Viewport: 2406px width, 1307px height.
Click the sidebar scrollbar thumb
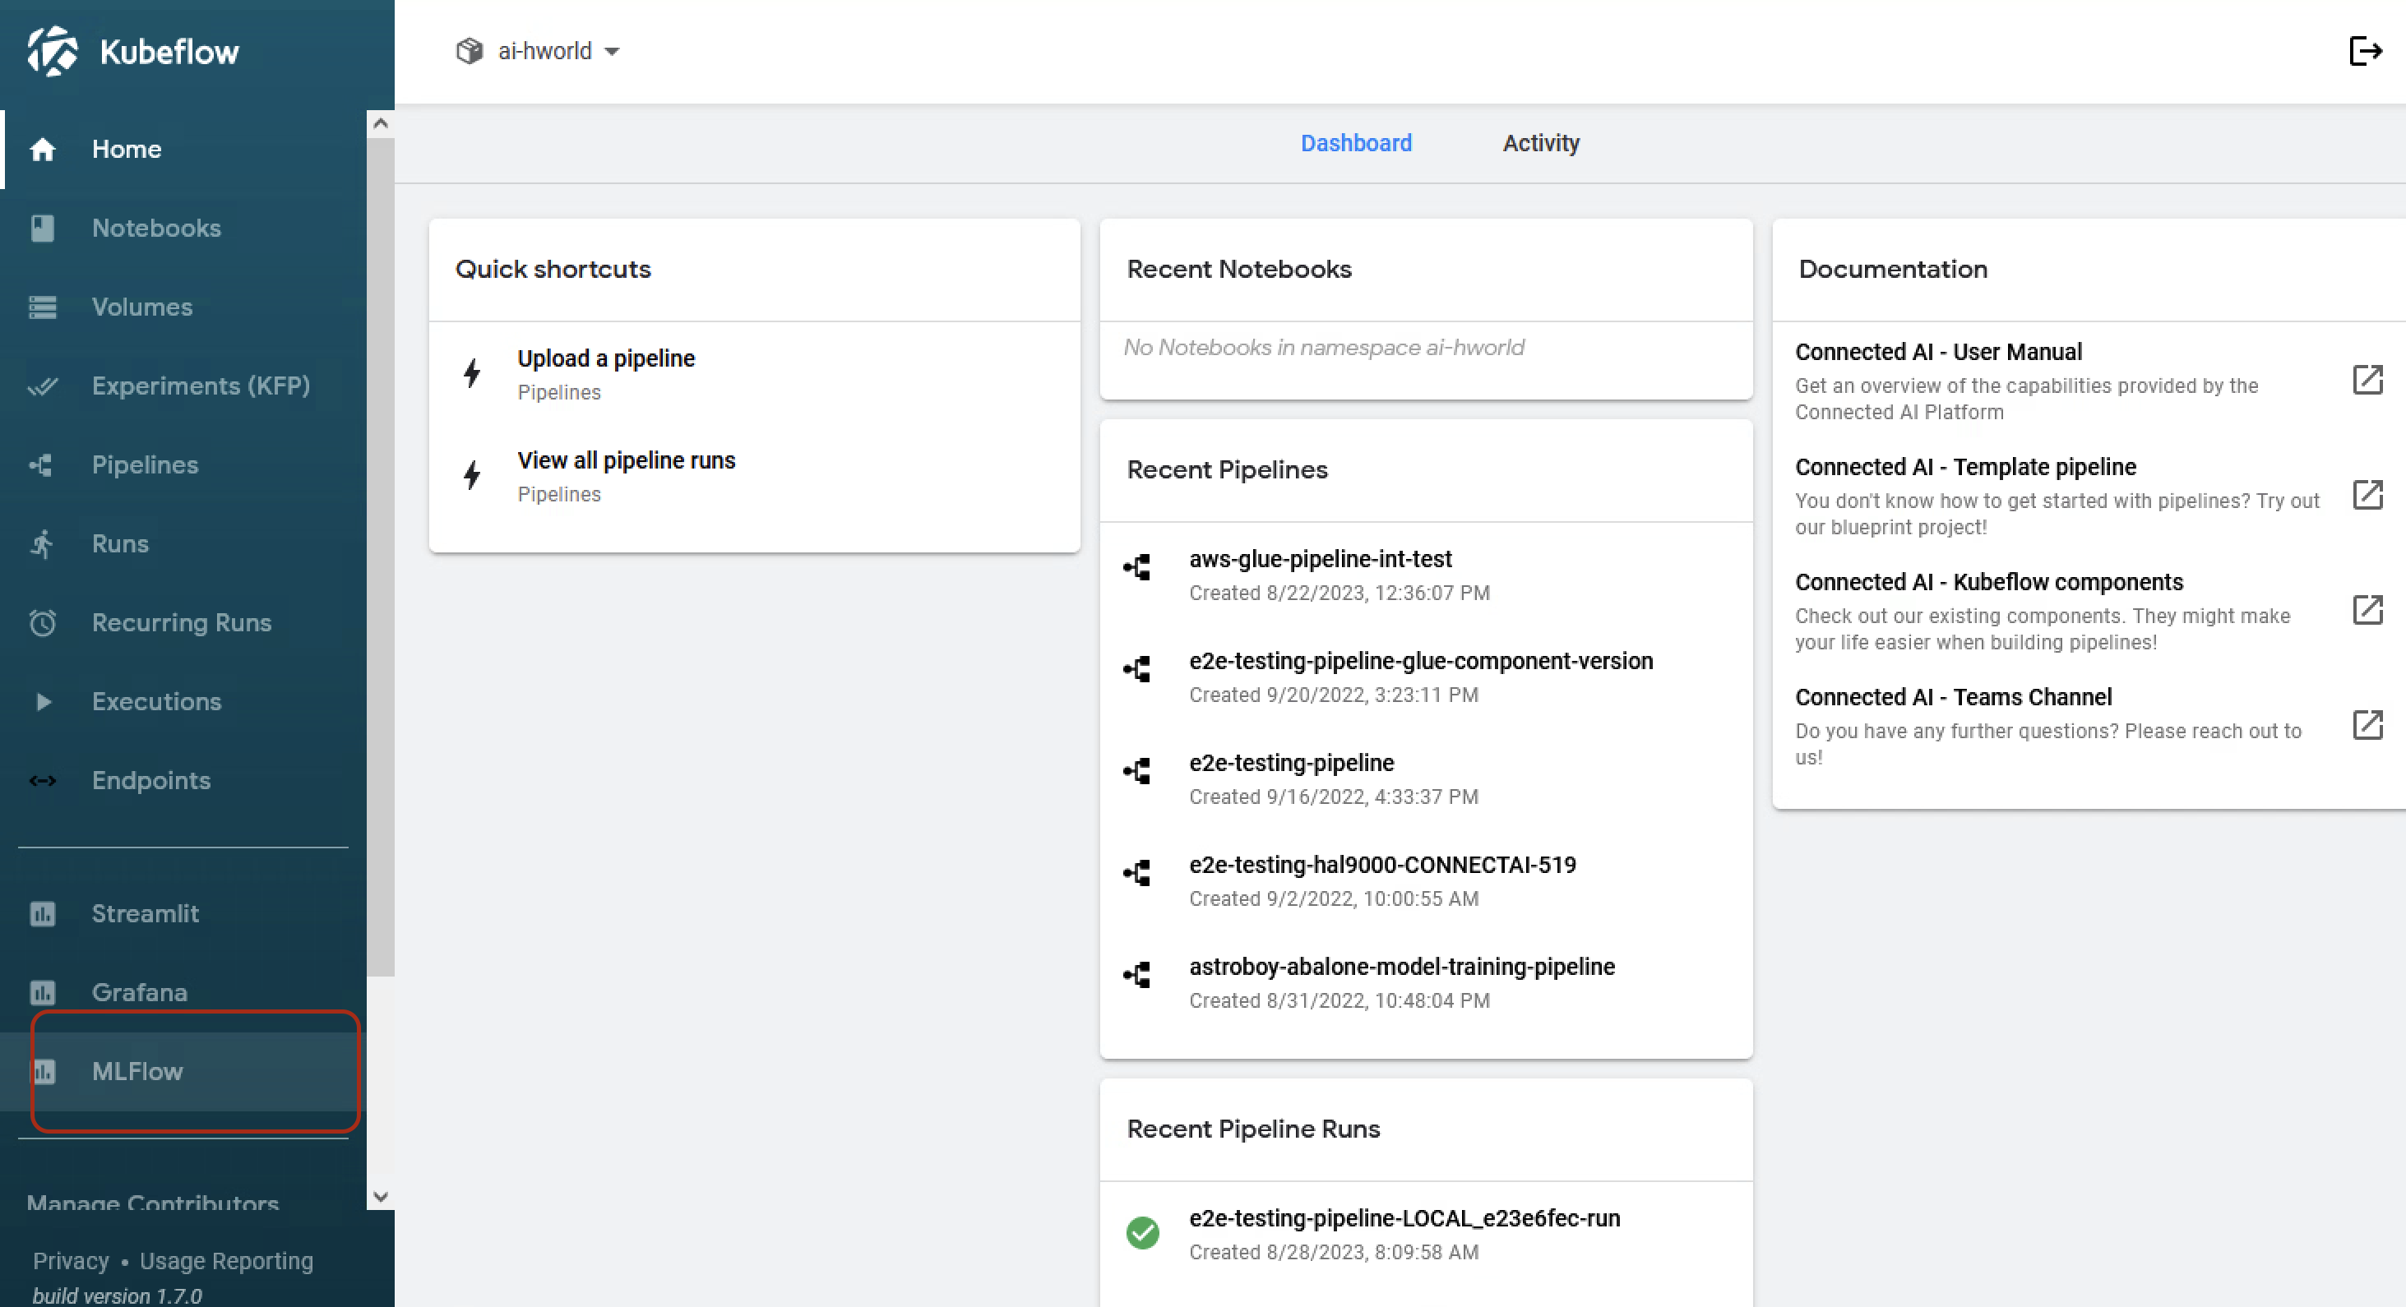tap(380, 557)
